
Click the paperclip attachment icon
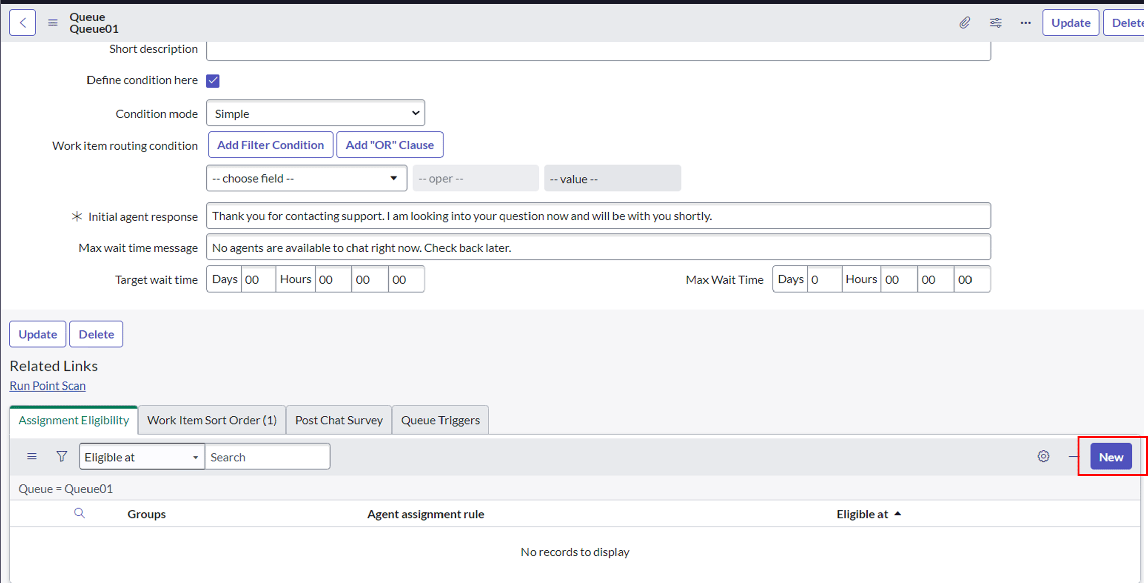(964, 22)
